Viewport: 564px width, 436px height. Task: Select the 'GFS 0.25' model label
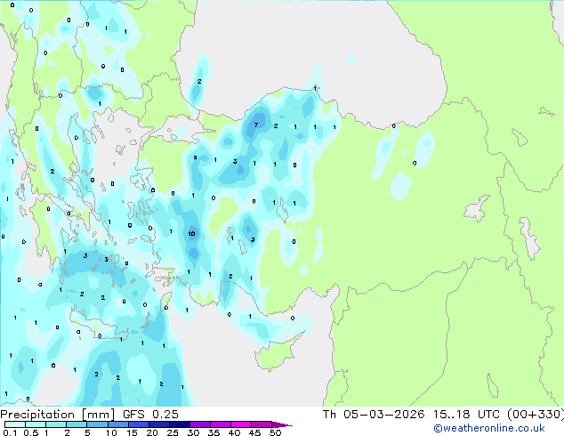click(x=150, y=415)
